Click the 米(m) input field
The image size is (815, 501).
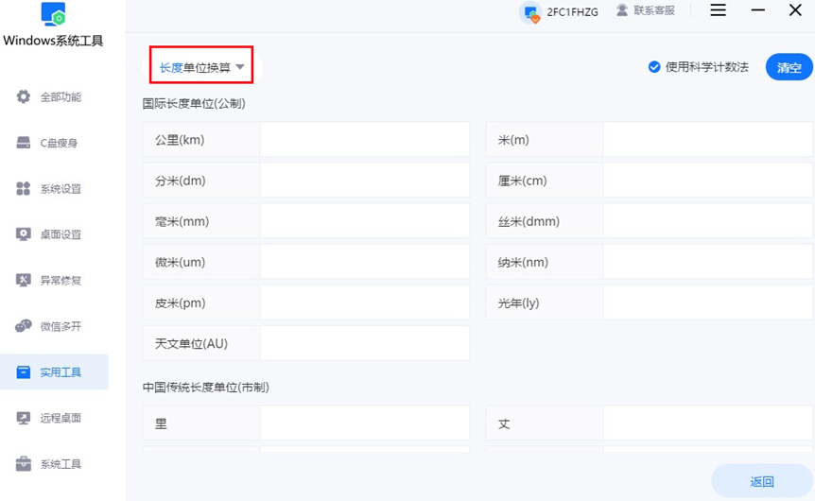pos(708,139)
